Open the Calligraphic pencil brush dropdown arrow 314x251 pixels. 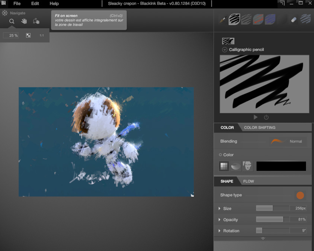[225, 49]
